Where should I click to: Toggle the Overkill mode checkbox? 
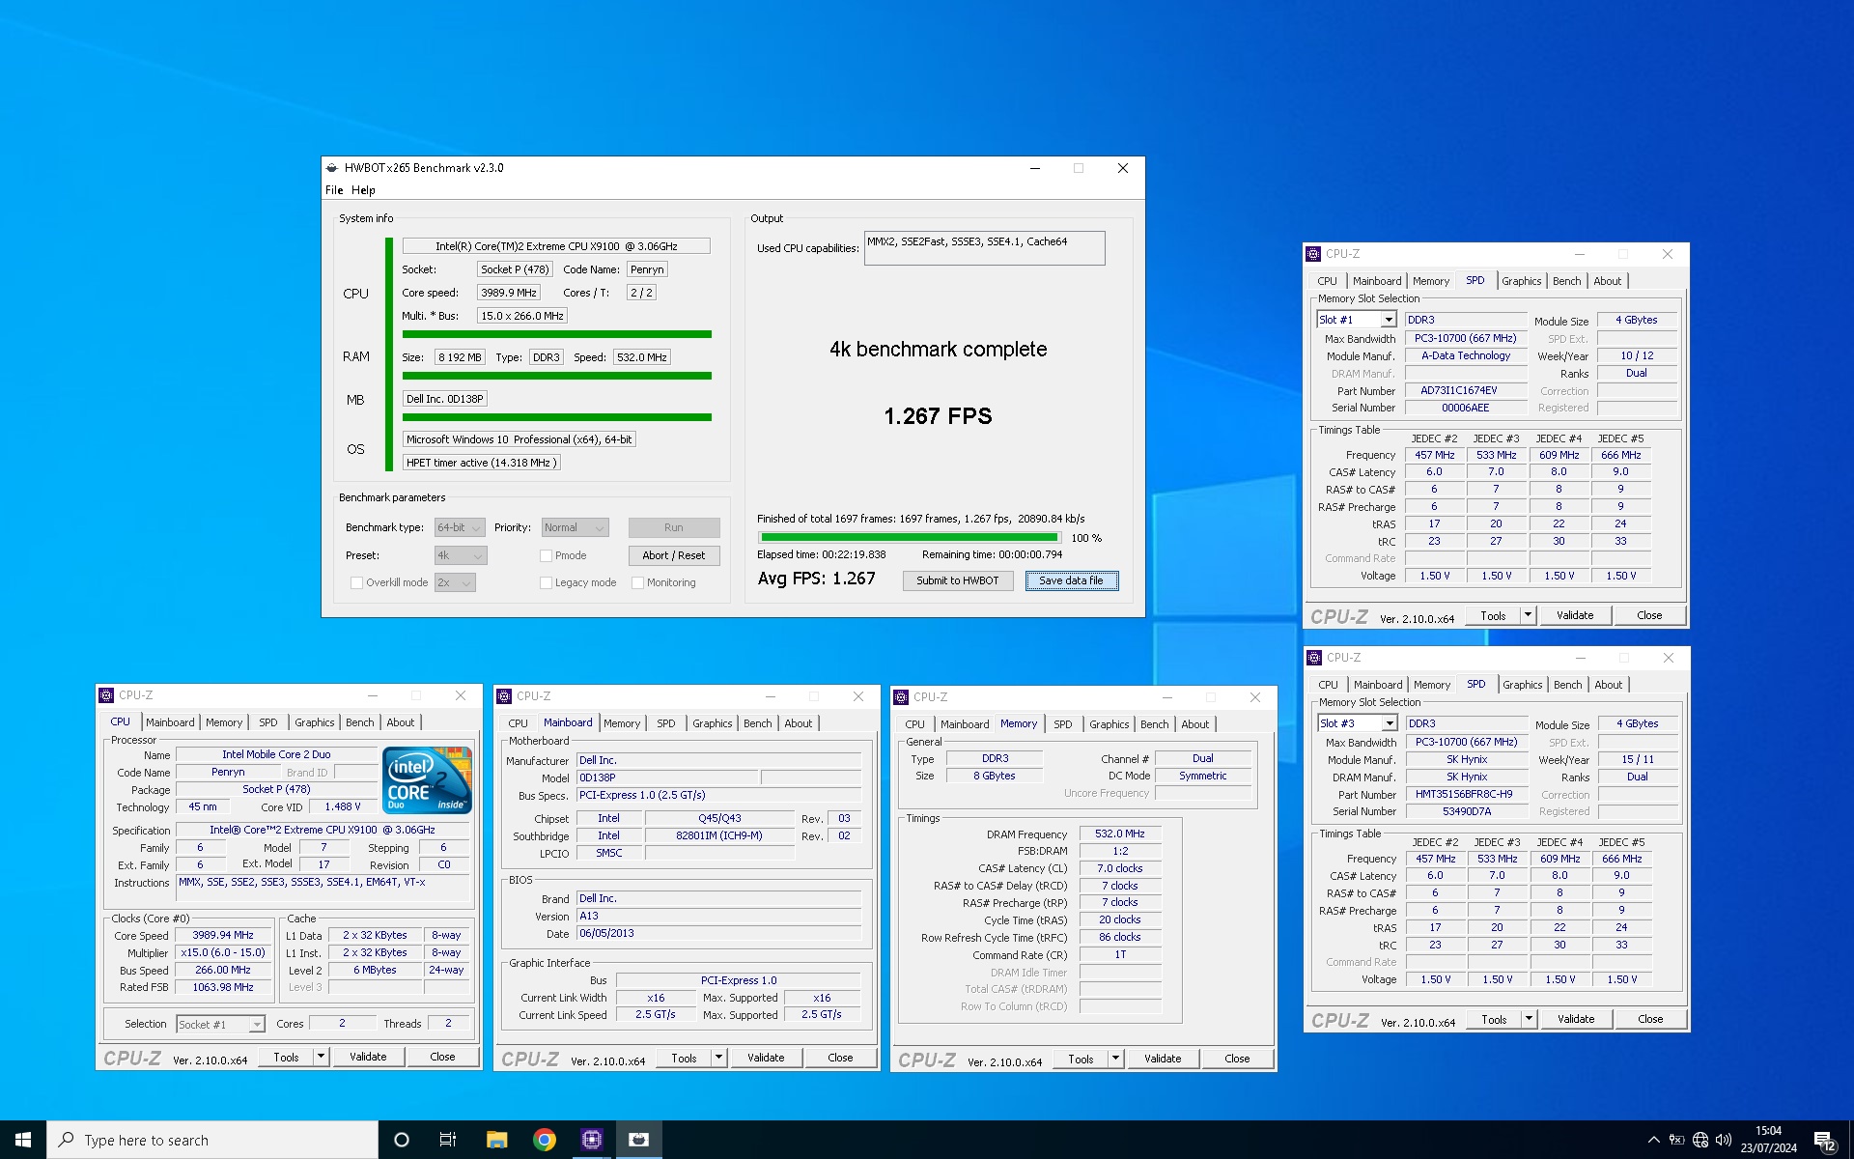356,582
